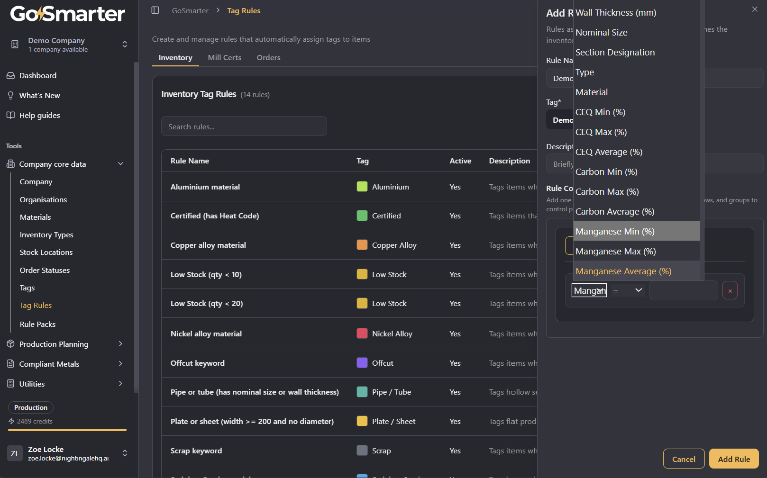Screen dimensions: 767x478
Task: Click the ZL user avatar
Action: click(x=15, y=453)
